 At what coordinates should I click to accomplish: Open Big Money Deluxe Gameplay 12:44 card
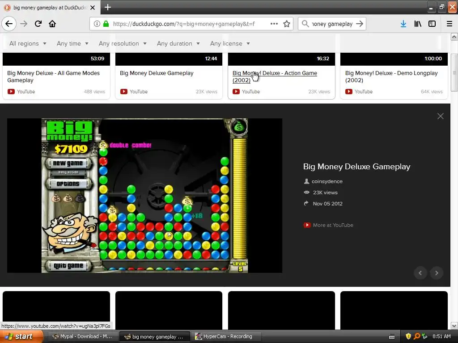pyautogui.click(x=157, y=73)
